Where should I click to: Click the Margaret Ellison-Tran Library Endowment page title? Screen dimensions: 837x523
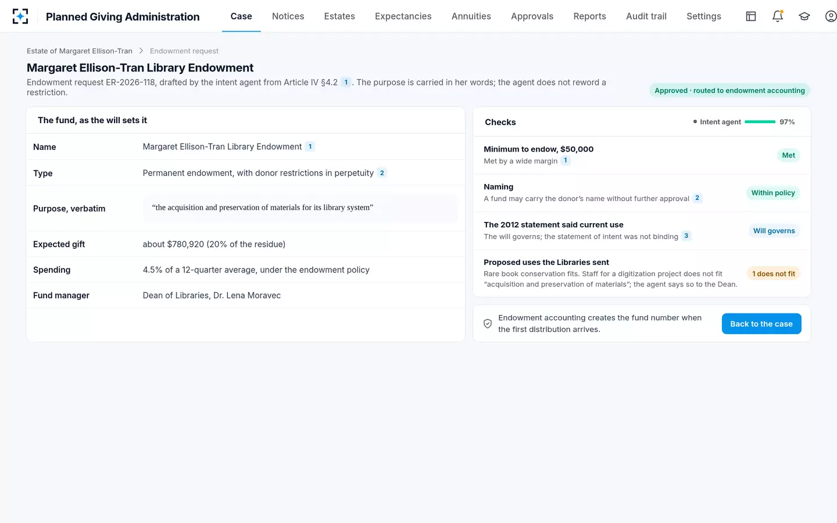140,68
